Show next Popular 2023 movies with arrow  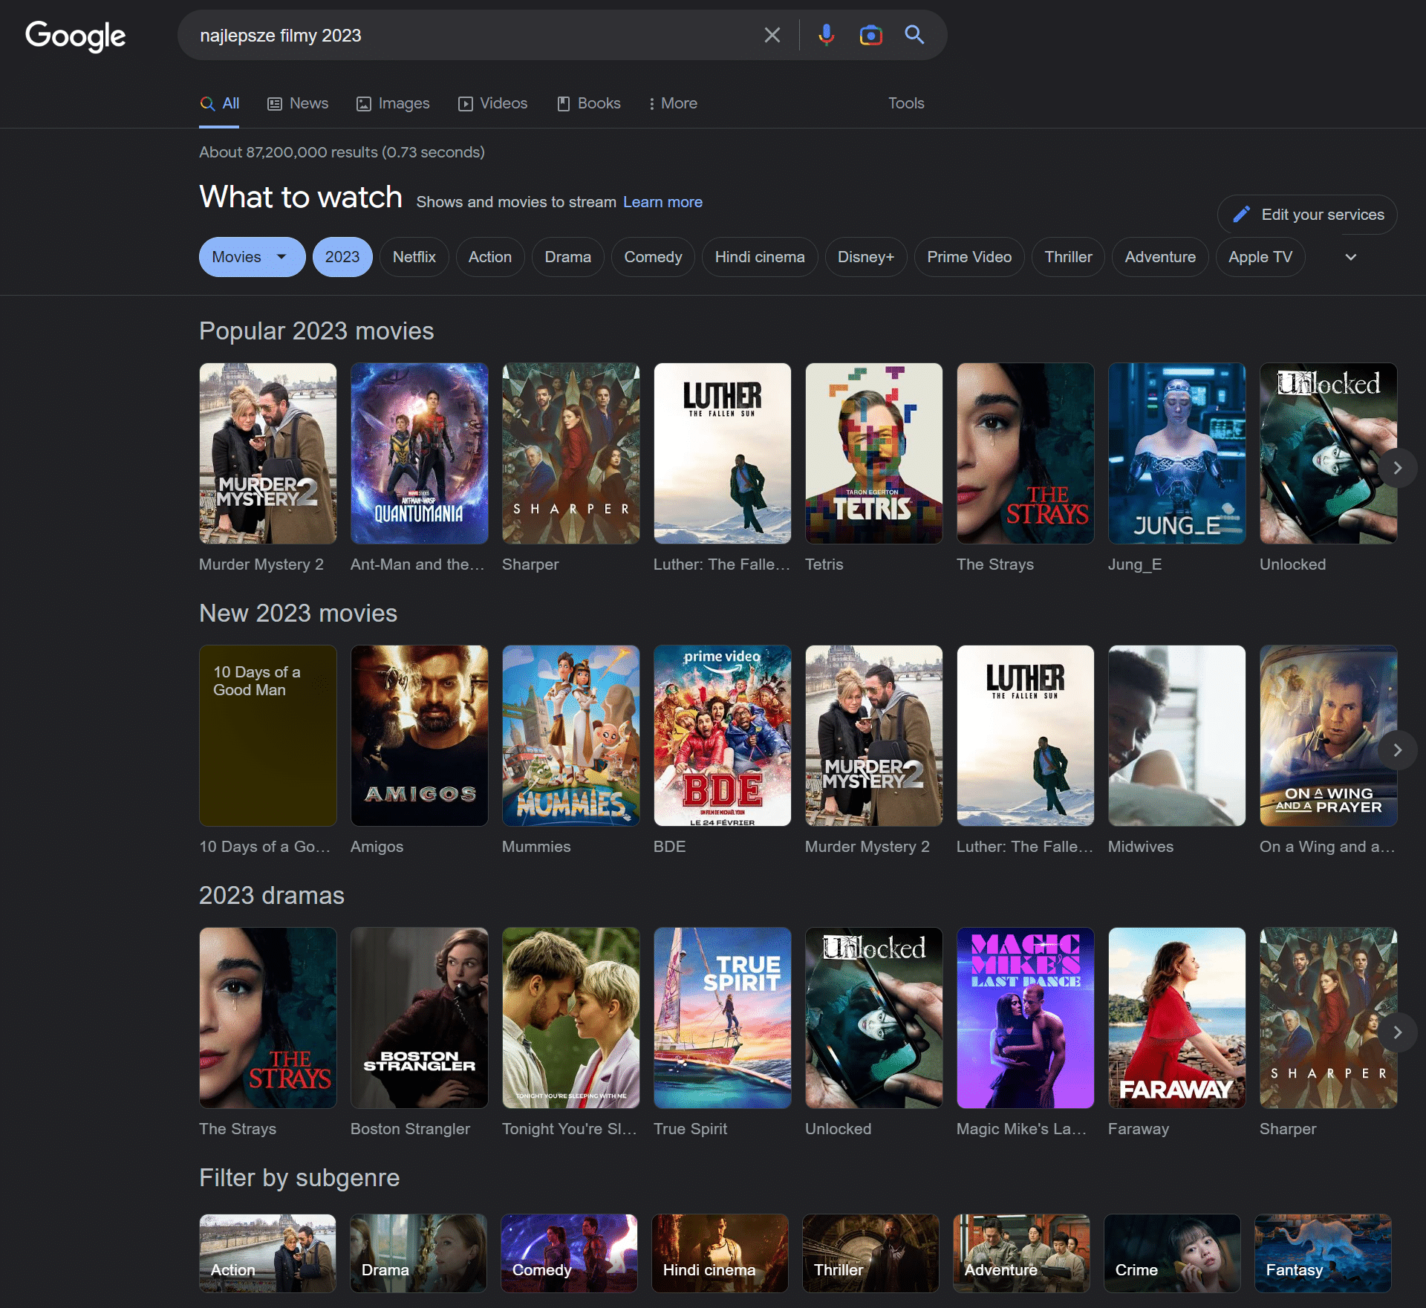(x=1397, y=468)
